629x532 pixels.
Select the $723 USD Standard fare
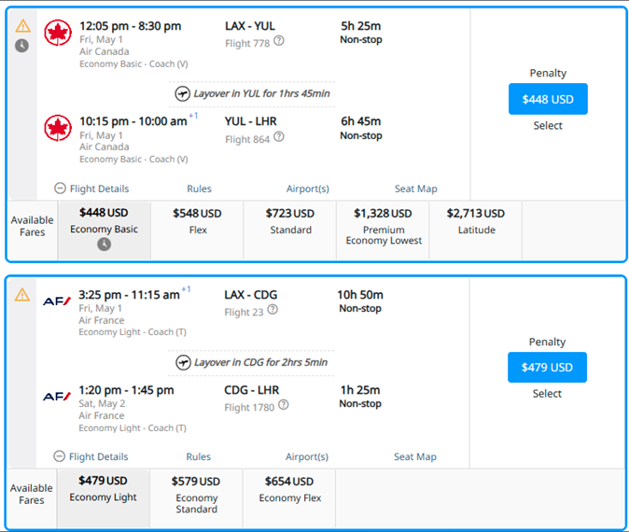tap(289, 221)
